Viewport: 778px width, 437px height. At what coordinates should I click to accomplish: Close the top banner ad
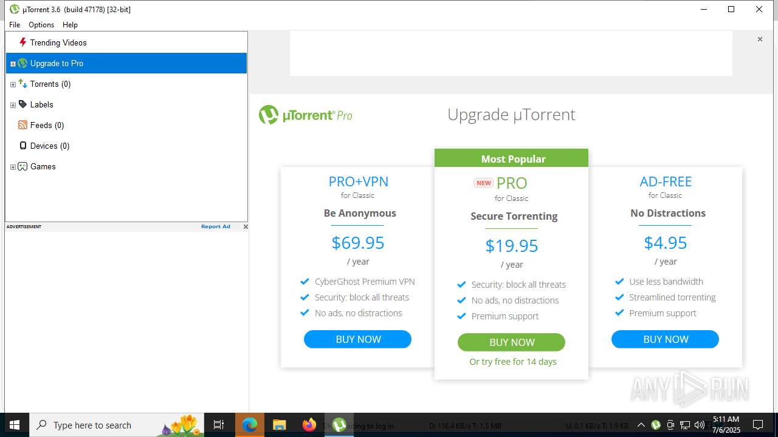(760, 39)
